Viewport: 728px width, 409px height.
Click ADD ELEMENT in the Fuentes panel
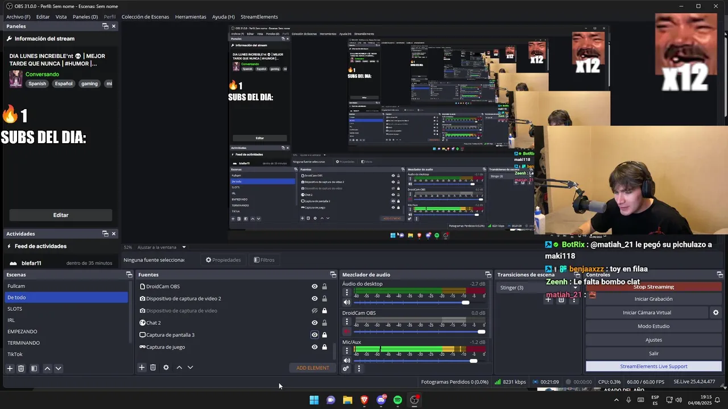pyautogui.click(x=312, y=368)
